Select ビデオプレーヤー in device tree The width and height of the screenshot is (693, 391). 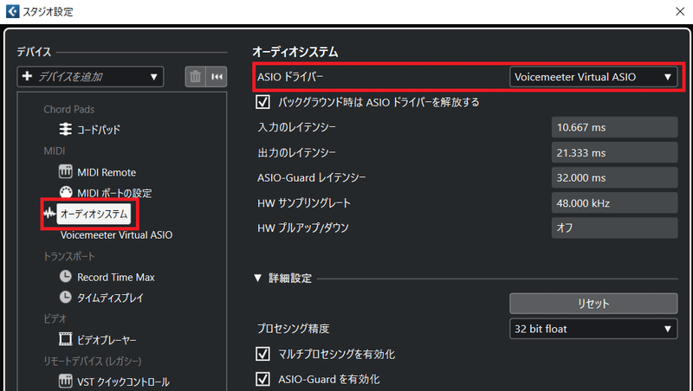[x=107, y=340]
